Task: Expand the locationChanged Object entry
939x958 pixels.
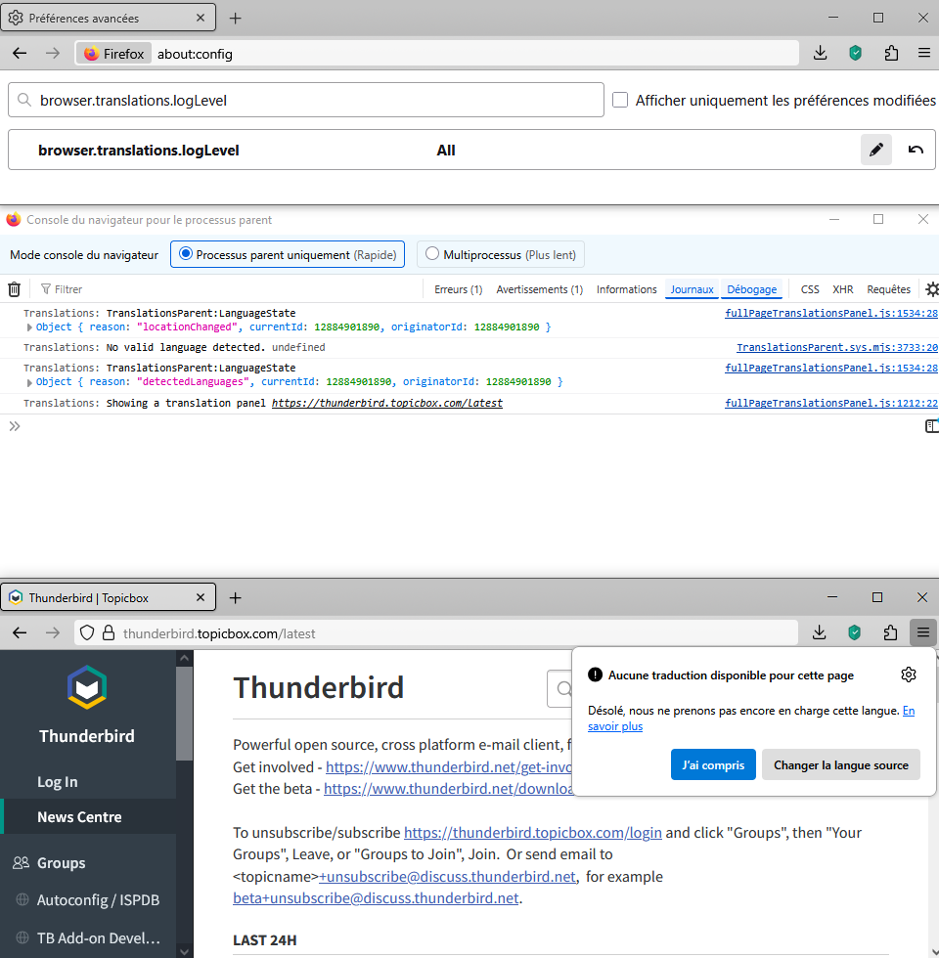Action: click(x=29, y=327)
